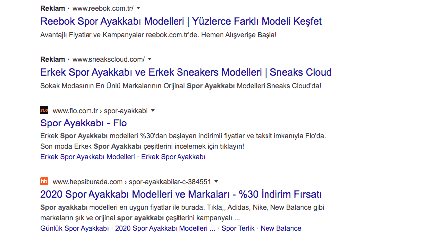Open Erkek Spor Ayakkabı Sneaks Cloud title
Screen dimensions: 445x246
click(186, 72)
